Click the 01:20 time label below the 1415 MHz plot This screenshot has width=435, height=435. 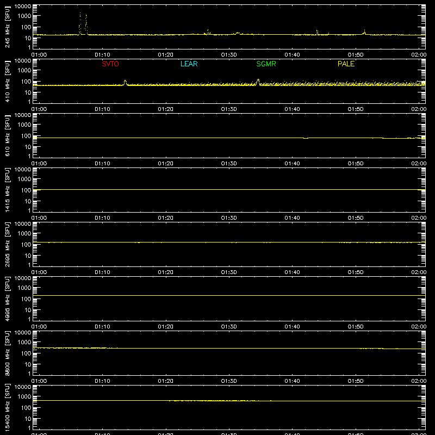pyautogui.click(x=166, y=218)
